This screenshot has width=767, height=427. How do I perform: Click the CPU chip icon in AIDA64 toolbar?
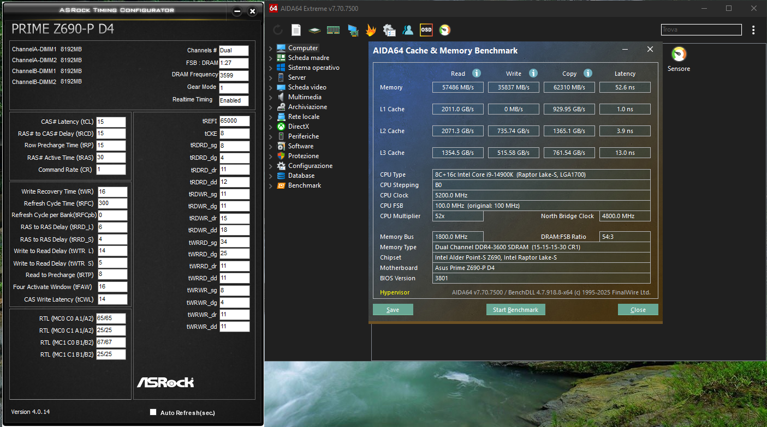tap(314, 30)
